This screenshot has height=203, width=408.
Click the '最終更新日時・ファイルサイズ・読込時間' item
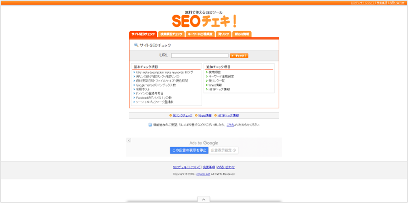(x=162, y=81)
